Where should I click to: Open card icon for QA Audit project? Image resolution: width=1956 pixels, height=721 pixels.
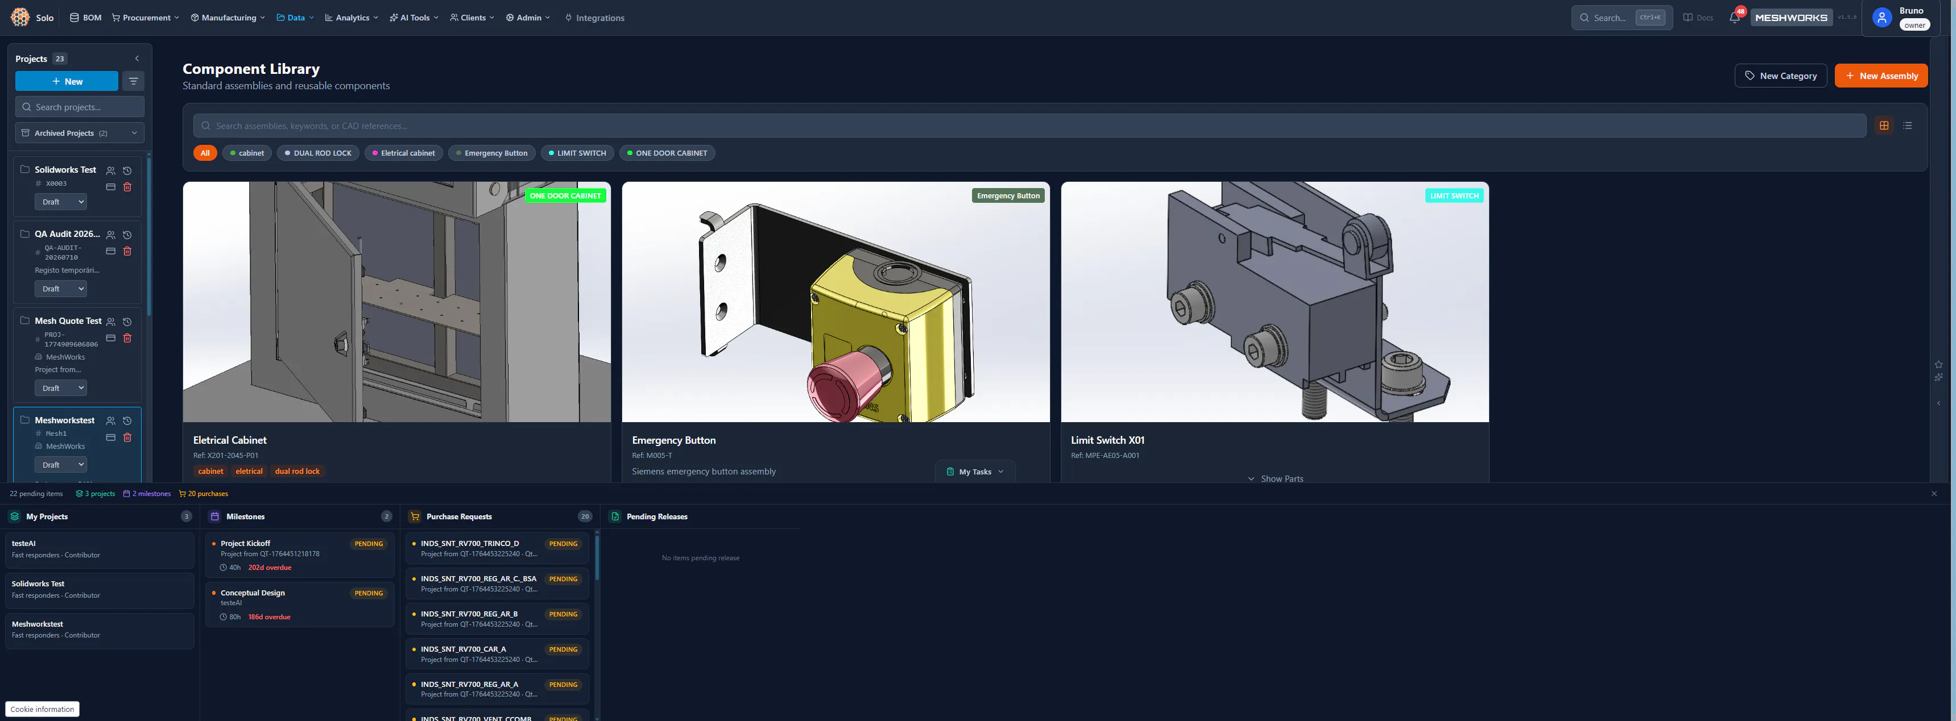pyautogui.click(x=111, y=251)
